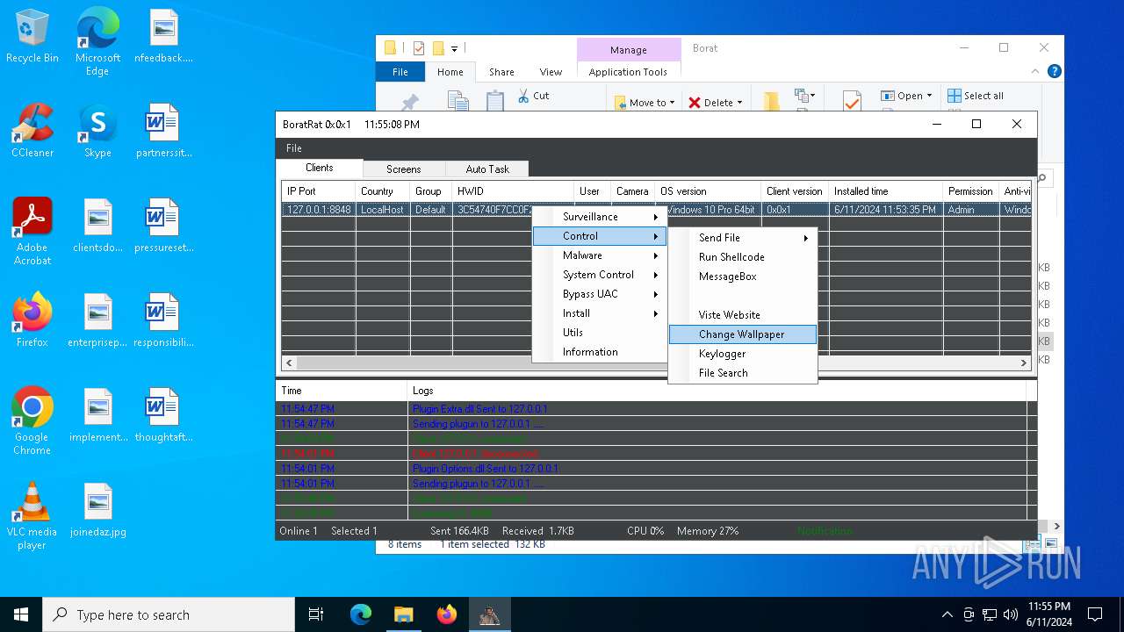Open the Windows Start menu
The height and width of the screenshot is (632, 1124).
point(21,614)
